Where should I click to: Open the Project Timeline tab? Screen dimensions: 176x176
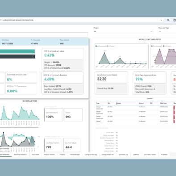point(50,155)
